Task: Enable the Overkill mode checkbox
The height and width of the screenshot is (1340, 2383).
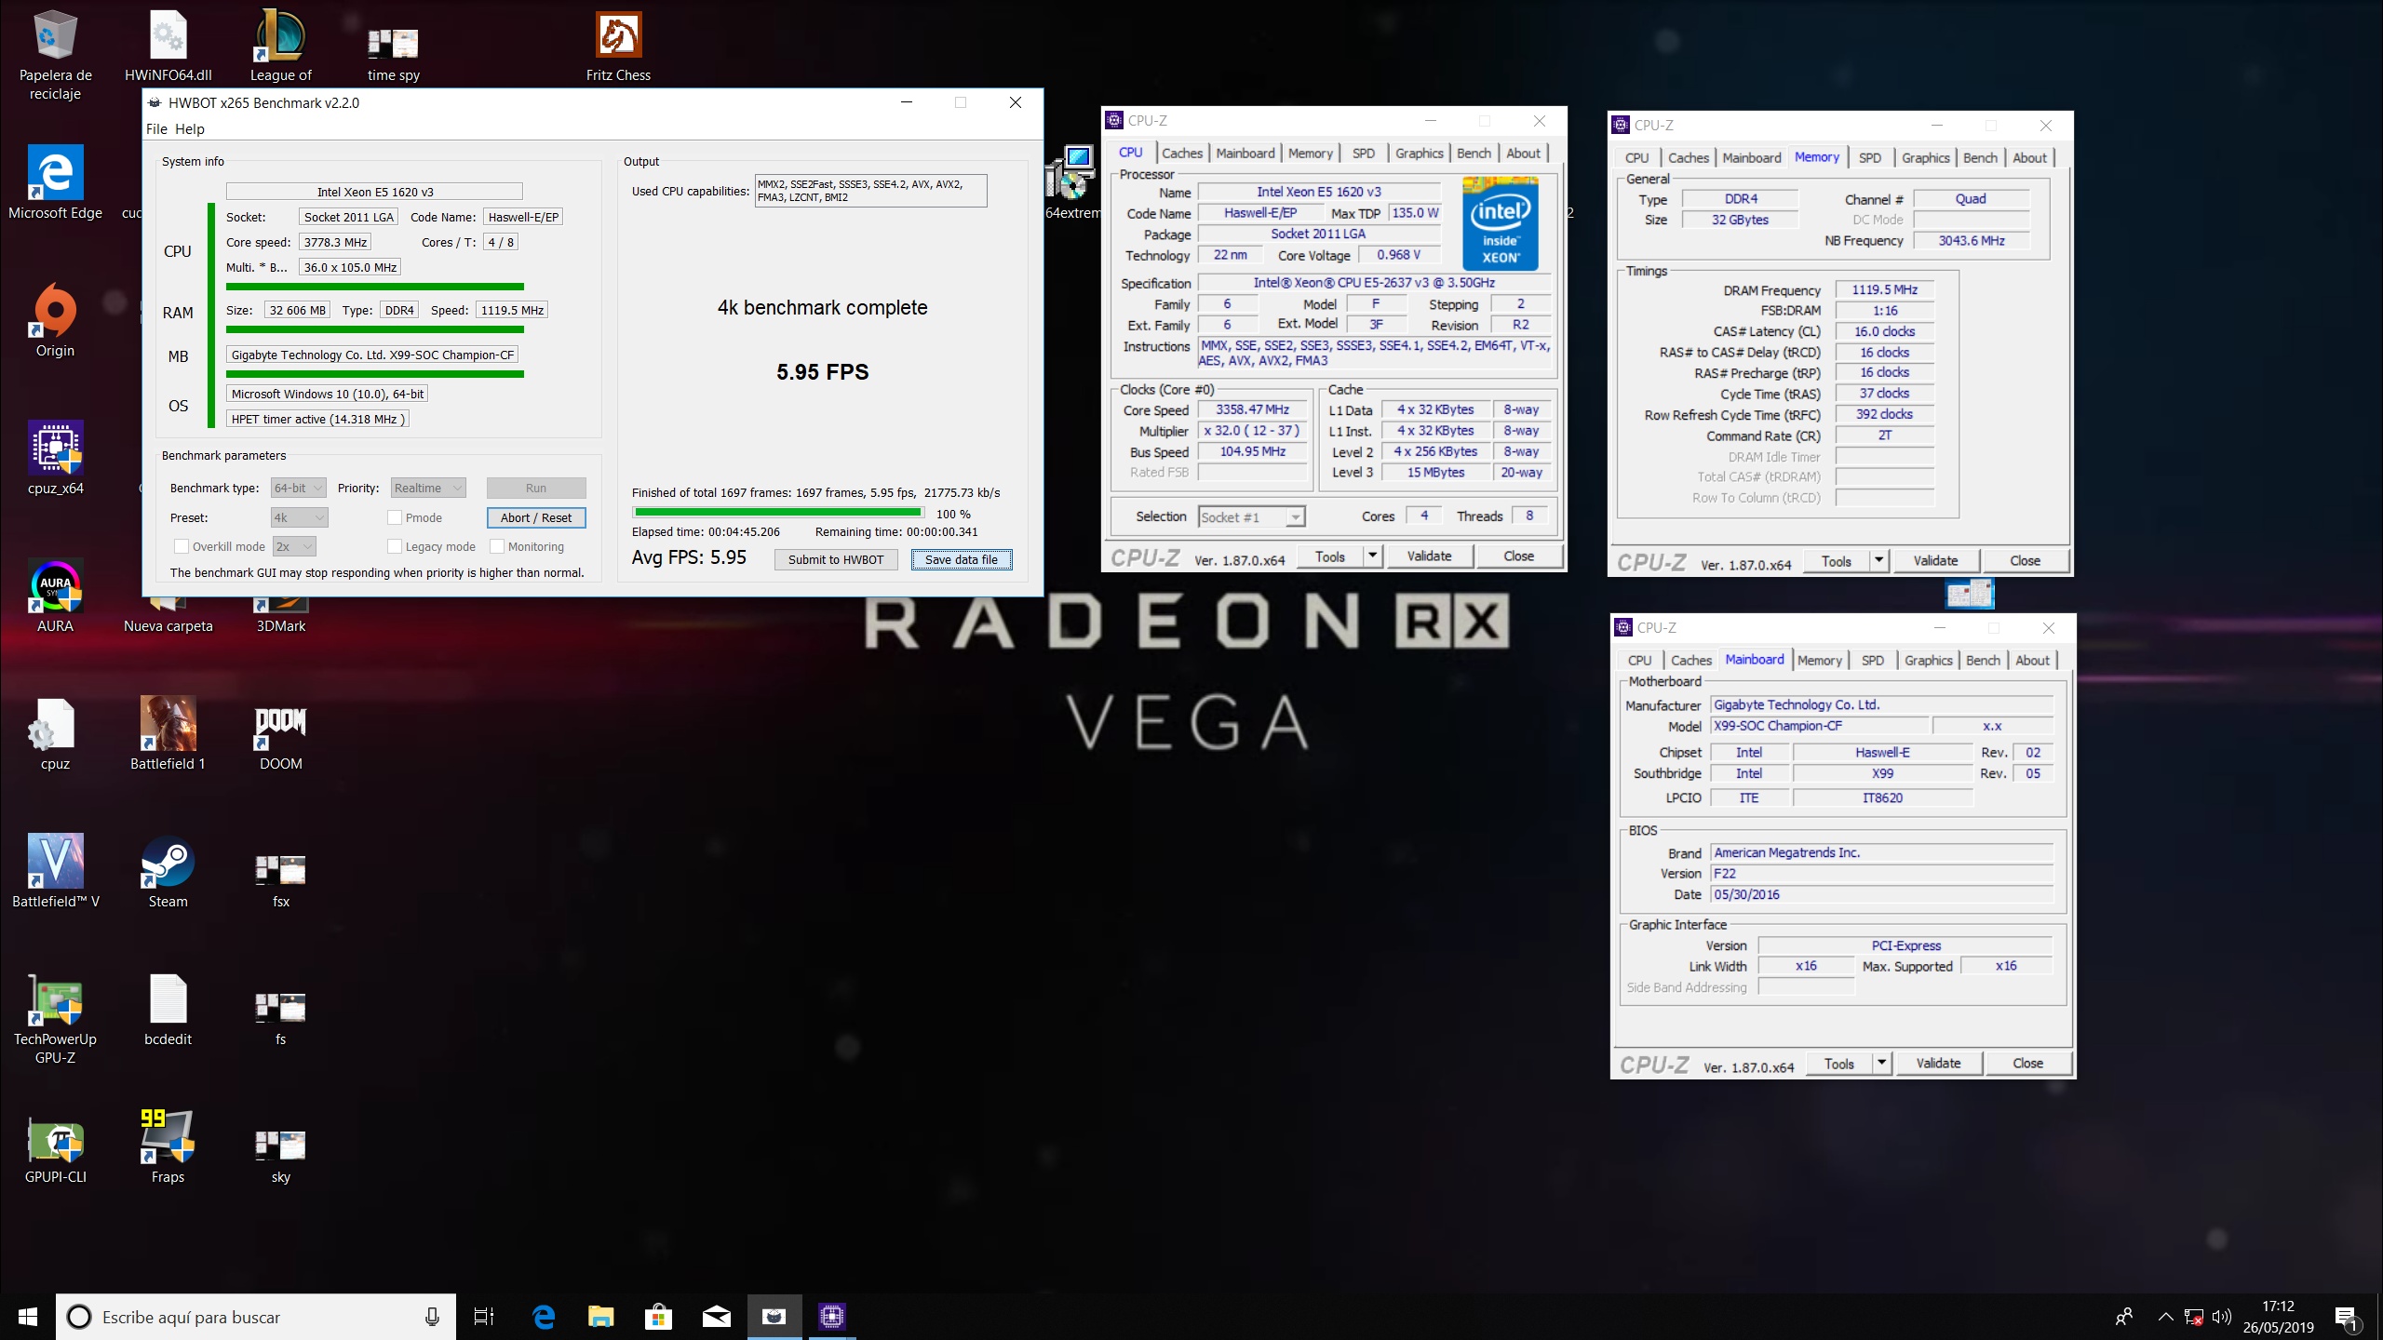Action: (x=182, y=546)
